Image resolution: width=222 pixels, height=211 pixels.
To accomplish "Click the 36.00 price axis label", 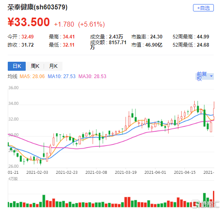I will pos(13,88).
